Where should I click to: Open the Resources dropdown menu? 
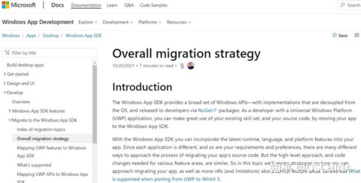(x=179, y=22)
